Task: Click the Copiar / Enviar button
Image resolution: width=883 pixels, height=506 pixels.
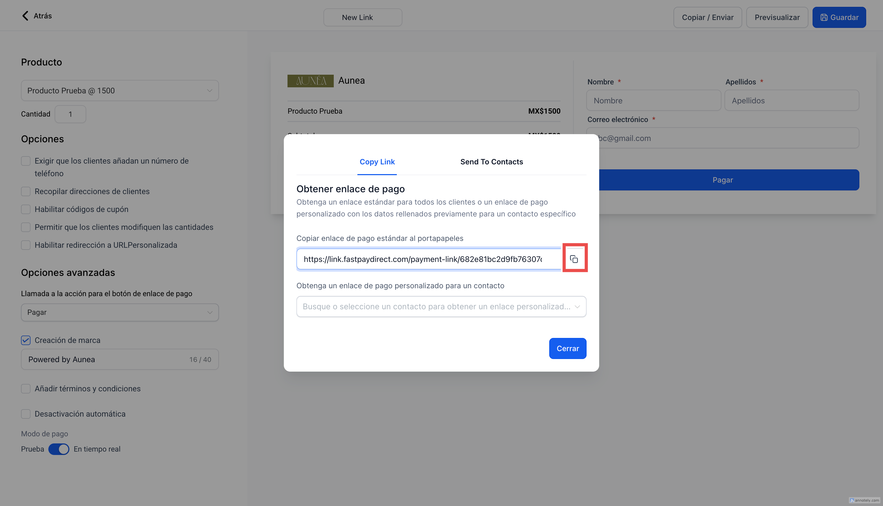Action: [x=707, y=17]
